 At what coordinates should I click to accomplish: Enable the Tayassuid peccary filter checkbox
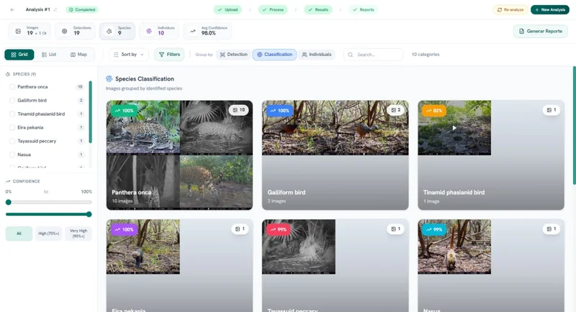tap(12, 141)
